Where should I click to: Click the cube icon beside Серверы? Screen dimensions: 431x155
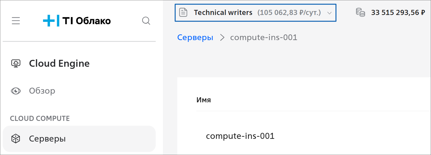pyautogui.click(x=16, y=139)
